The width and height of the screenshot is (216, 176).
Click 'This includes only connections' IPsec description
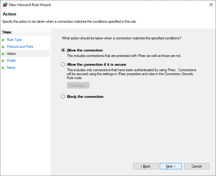click(131, 74)
